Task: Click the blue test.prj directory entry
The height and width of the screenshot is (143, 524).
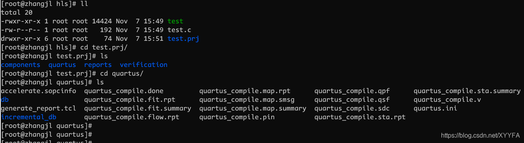Action: (x=183, y=38)
